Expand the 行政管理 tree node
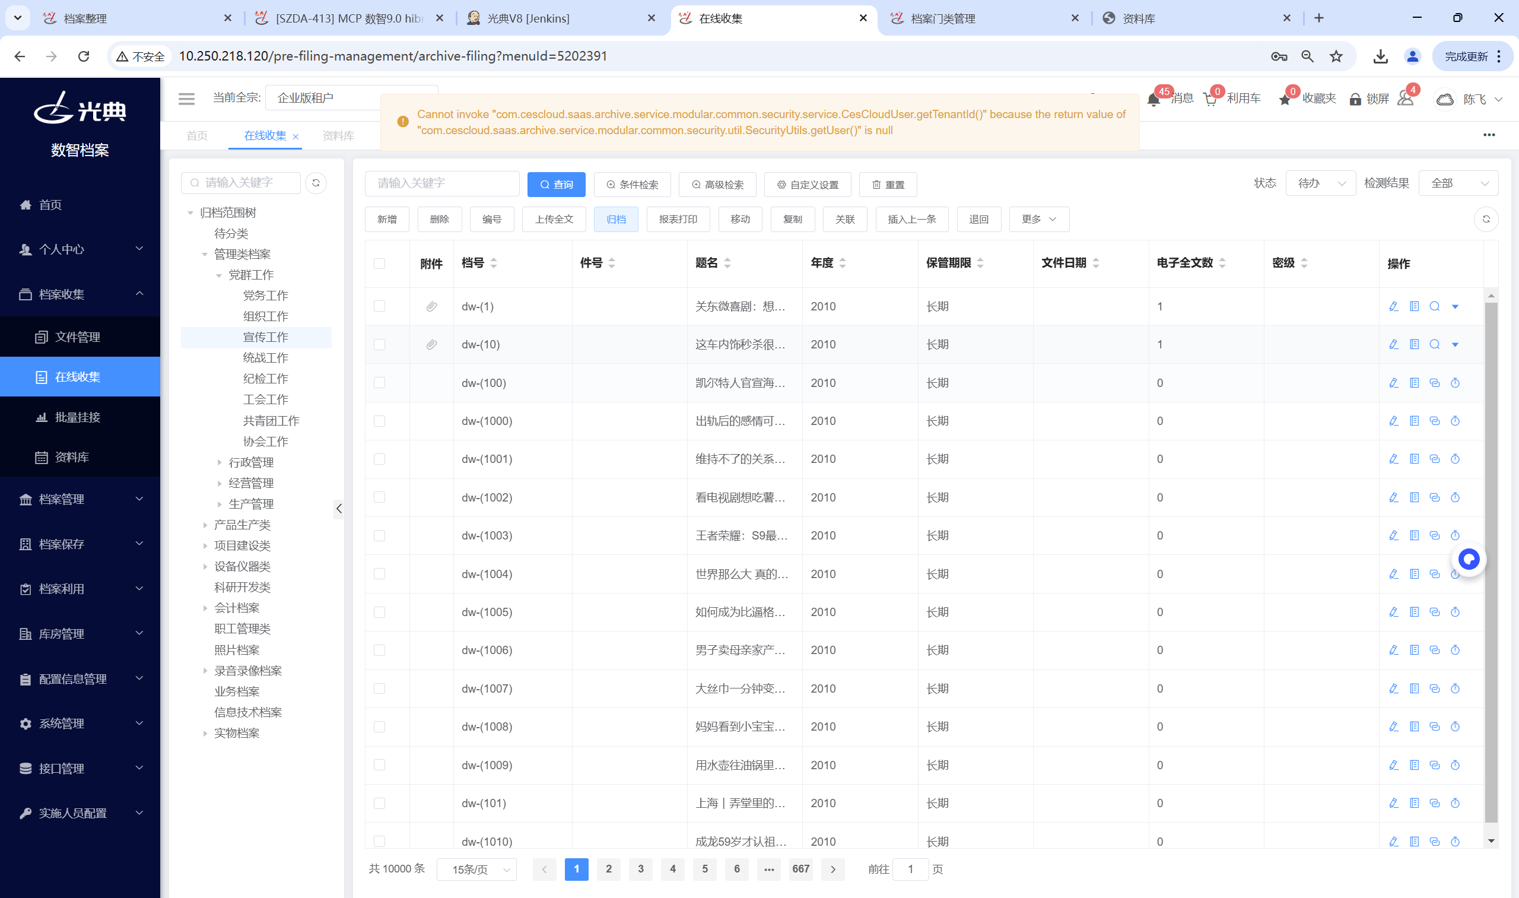 pyautogui.click(x=219, y=463)
